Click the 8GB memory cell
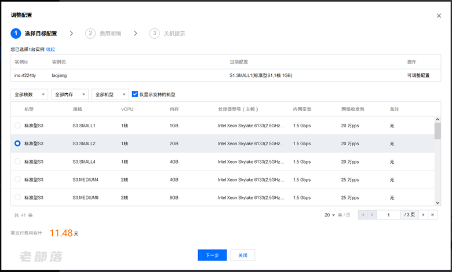 click(x=174, y=197)
